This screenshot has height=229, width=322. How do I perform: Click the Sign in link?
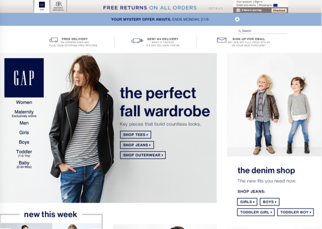coord(258,2)
